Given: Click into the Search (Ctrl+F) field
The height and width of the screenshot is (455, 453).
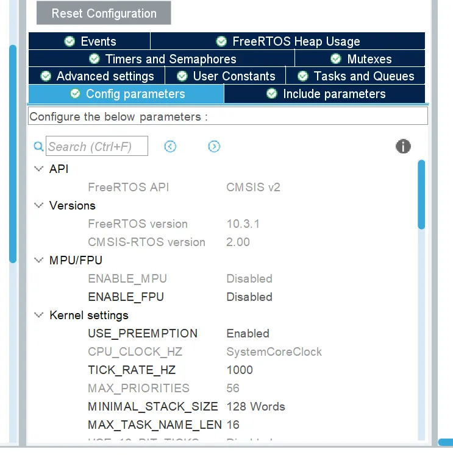Looking at the screenshot, I should 97,147.
